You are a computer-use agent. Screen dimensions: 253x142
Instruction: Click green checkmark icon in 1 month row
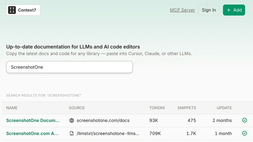(x=244, y=133)
